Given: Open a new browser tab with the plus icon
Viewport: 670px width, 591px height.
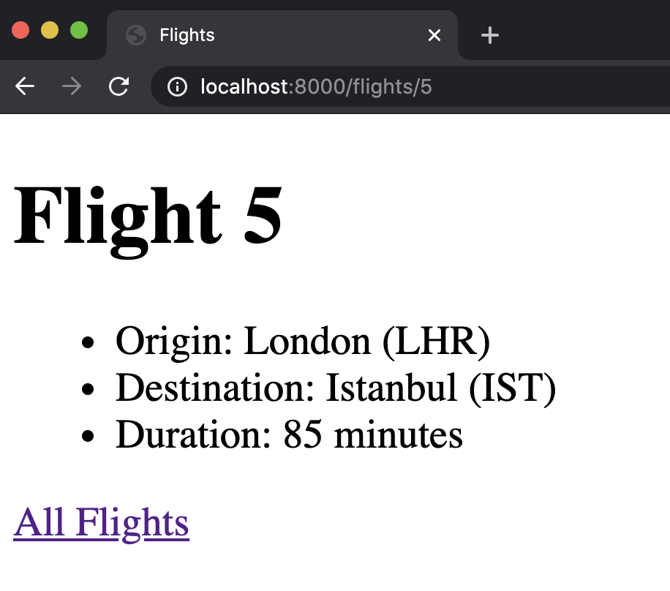Looking at the screenshot, I should pyautogui.click(x=489, y=34).
